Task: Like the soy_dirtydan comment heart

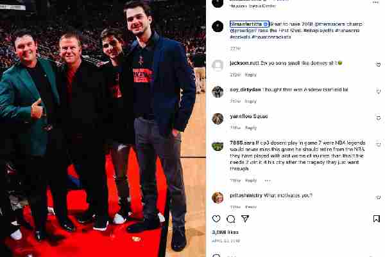Action: point(379,91)
